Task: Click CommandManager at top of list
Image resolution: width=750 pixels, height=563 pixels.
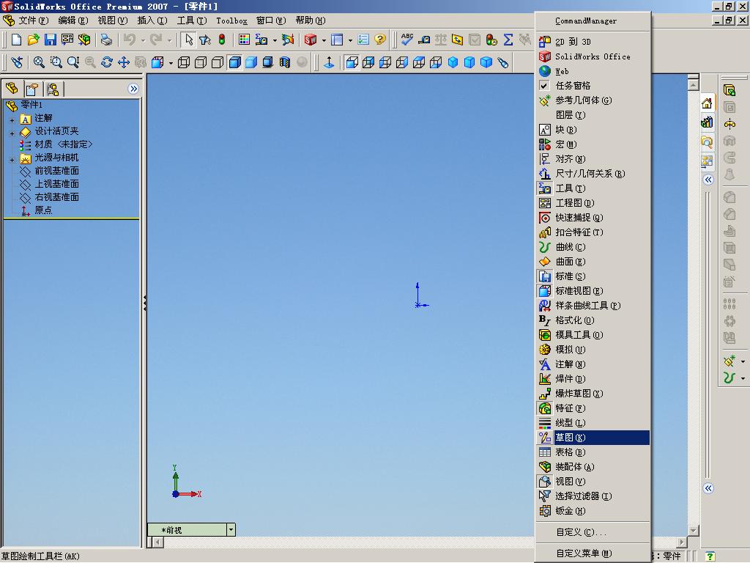Action: pyautogui.click(x=592, y=21)
